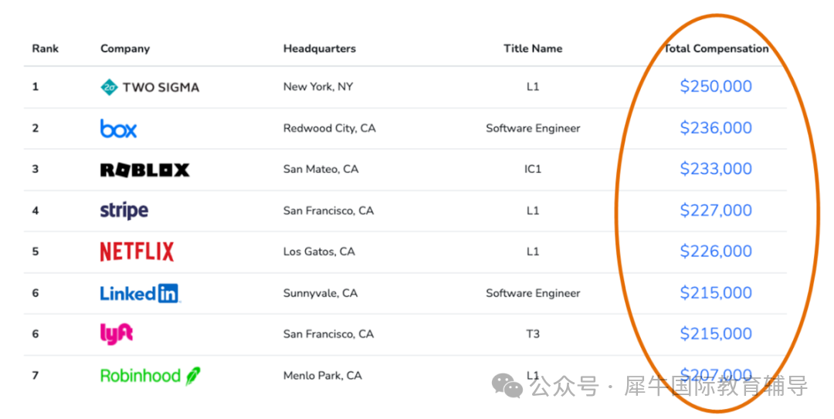Open the Box company logo
Image resolution: width=834 pixels, height=419 pixels.
point(118,129)
